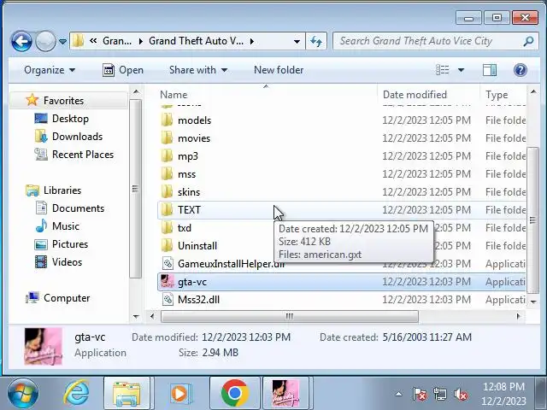Select GameuxInstallHelper.dll file
The width and height of the screenshot is (547, 410).
pyautogui.click(x=342, y=264)
